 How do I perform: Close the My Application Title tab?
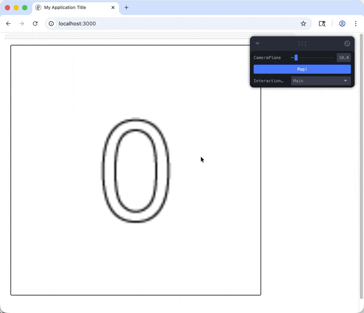coord(113,7)
